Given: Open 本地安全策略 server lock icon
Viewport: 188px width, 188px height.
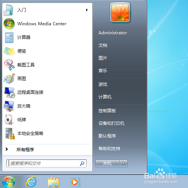Looking at the screenshot, I should pos(10,134).
